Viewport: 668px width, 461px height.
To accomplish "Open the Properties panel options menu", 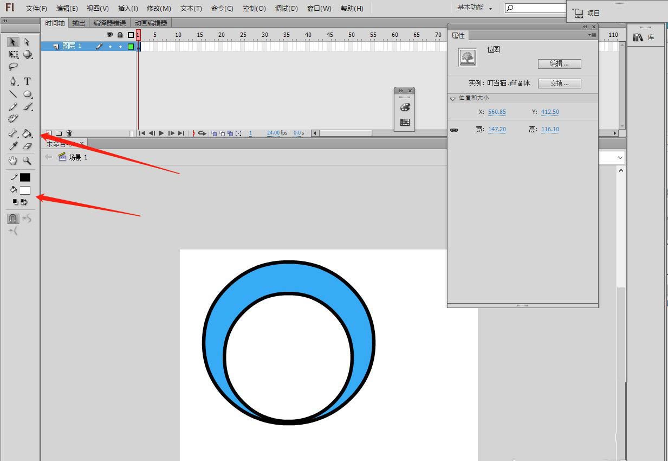I will 592,35.
